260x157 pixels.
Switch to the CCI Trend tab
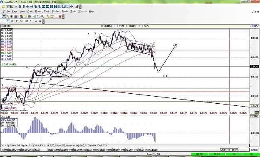click(95, 145)
